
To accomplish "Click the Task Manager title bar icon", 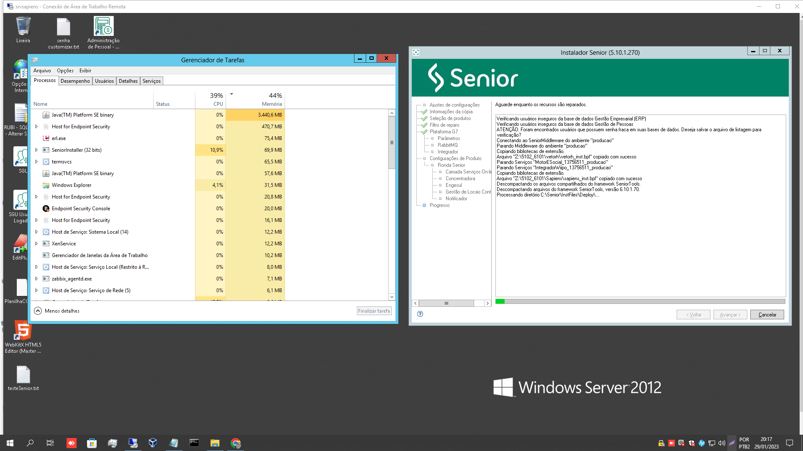I will click(x=35, y=60).
